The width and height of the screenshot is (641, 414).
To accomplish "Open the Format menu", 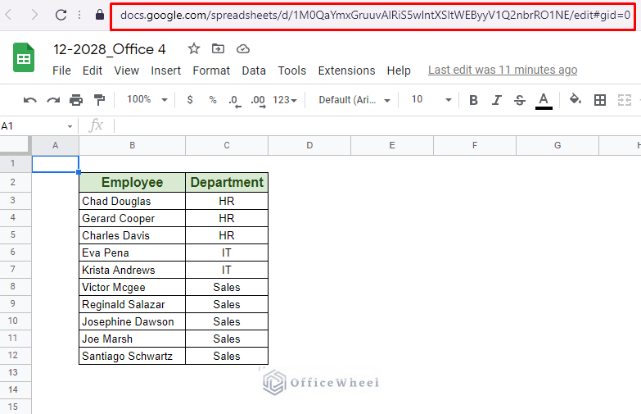I will [x=211, y=71].
